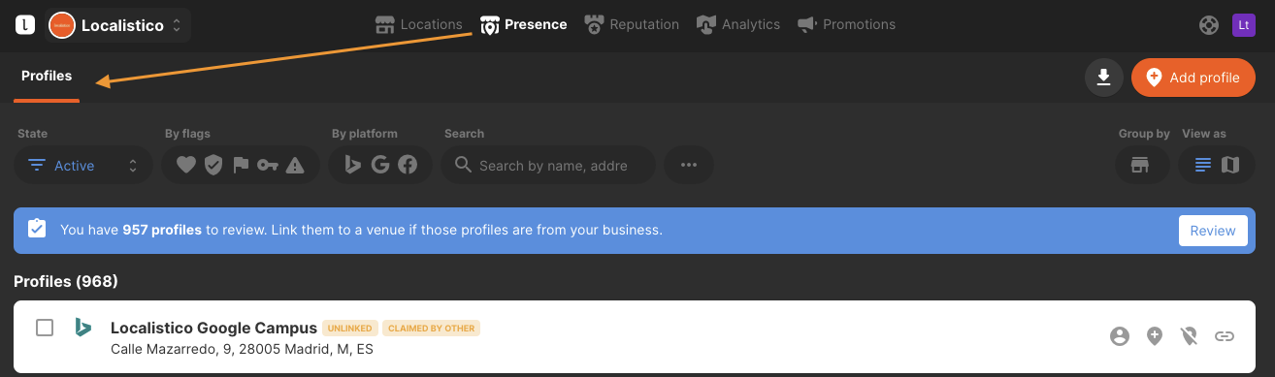The image size is (1275, 377).
Task: Click the Review button in banner
Action: coord(1213,231)
